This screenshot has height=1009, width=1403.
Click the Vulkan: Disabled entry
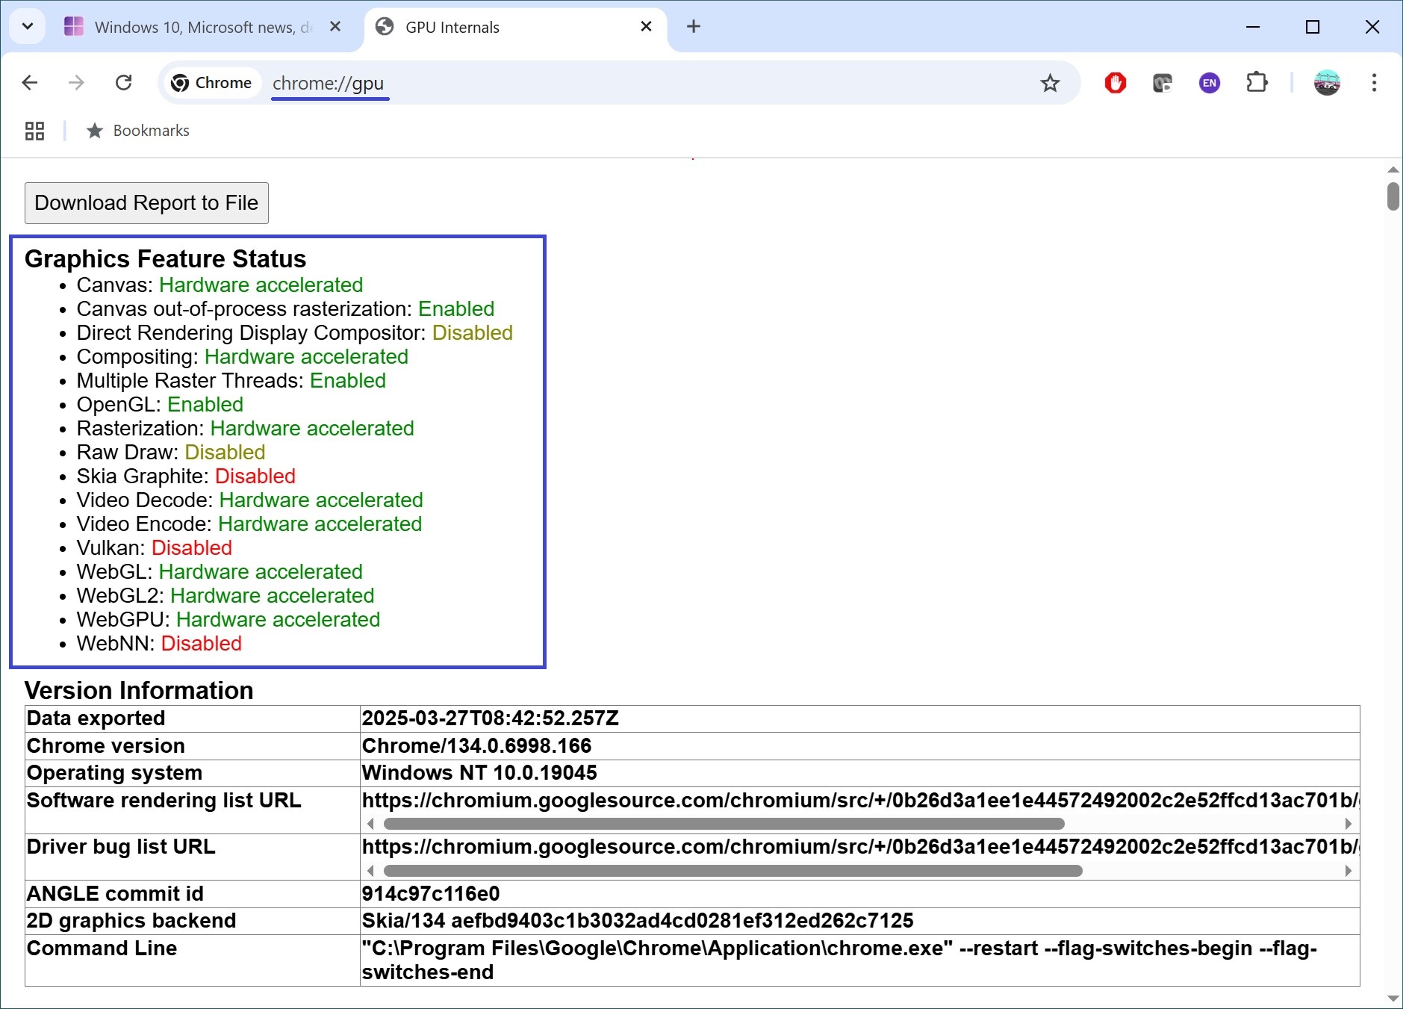click(154, 548)
